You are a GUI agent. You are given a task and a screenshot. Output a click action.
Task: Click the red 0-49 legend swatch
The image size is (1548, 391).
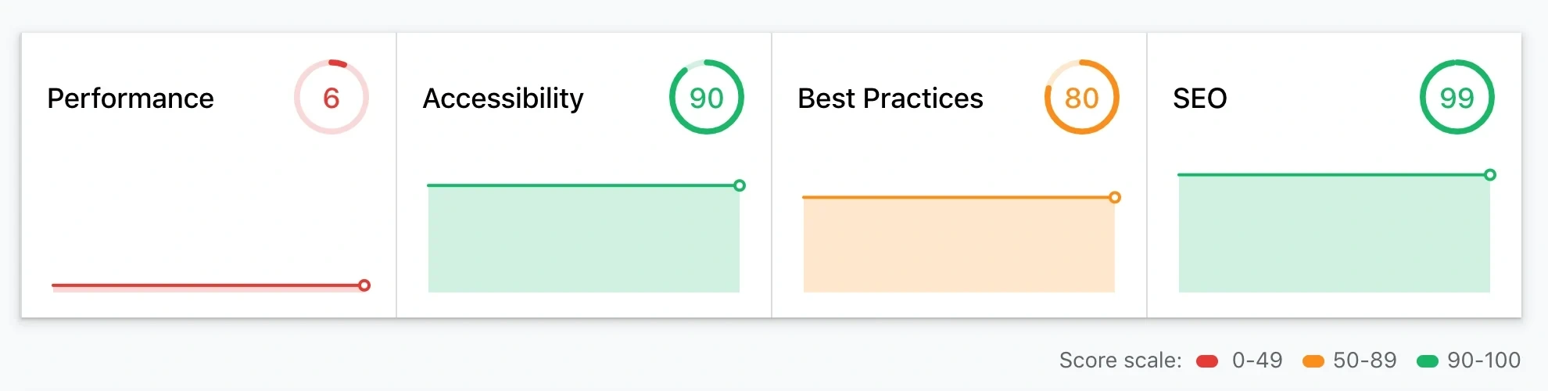point(1207,361)
